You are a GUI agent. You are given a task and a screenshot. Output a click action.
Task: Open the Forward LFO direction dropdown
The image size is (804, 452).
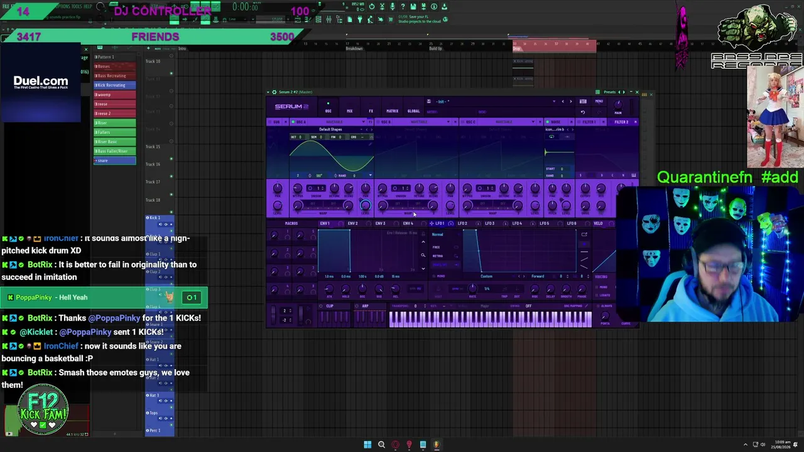[x=538, y=276]
